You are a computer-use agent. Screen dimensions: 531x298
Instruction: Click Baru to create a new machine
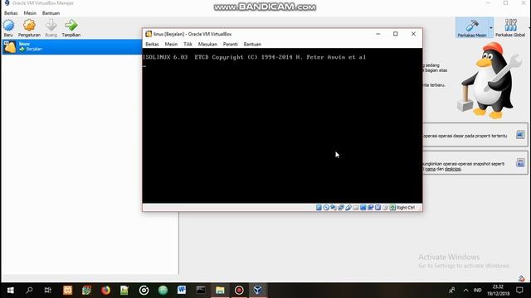point(8,28)
